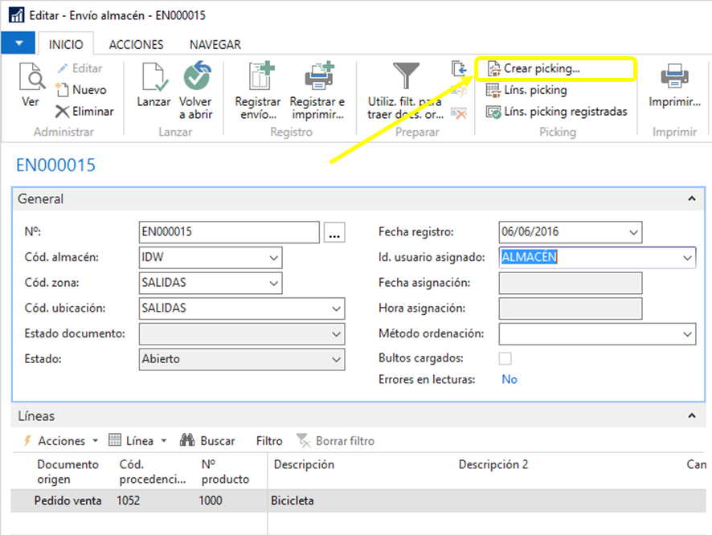The height and width of the screenshot is (535, 712).
Task: Click the Descripción column header
Action: (x=304, y=464)
